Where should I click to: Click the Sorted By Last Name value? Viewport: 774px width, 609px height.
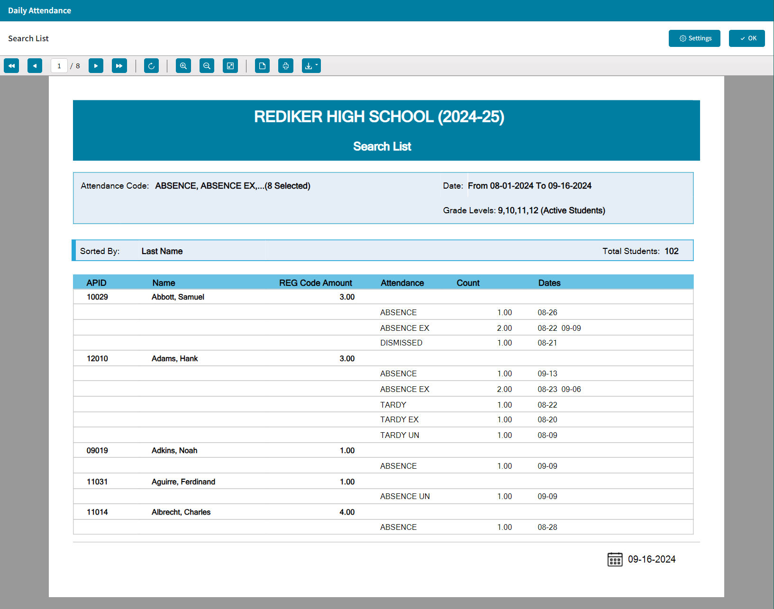[x=162, y=251]
